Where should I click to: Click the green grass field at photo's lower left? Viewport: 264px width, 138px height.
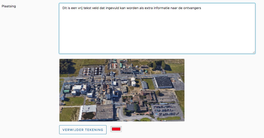tap(69, 114)
